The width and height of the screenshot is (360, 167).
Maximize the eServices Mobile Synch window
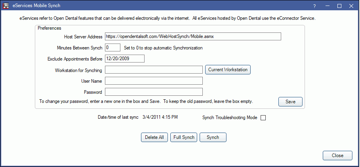pos(339,6)
